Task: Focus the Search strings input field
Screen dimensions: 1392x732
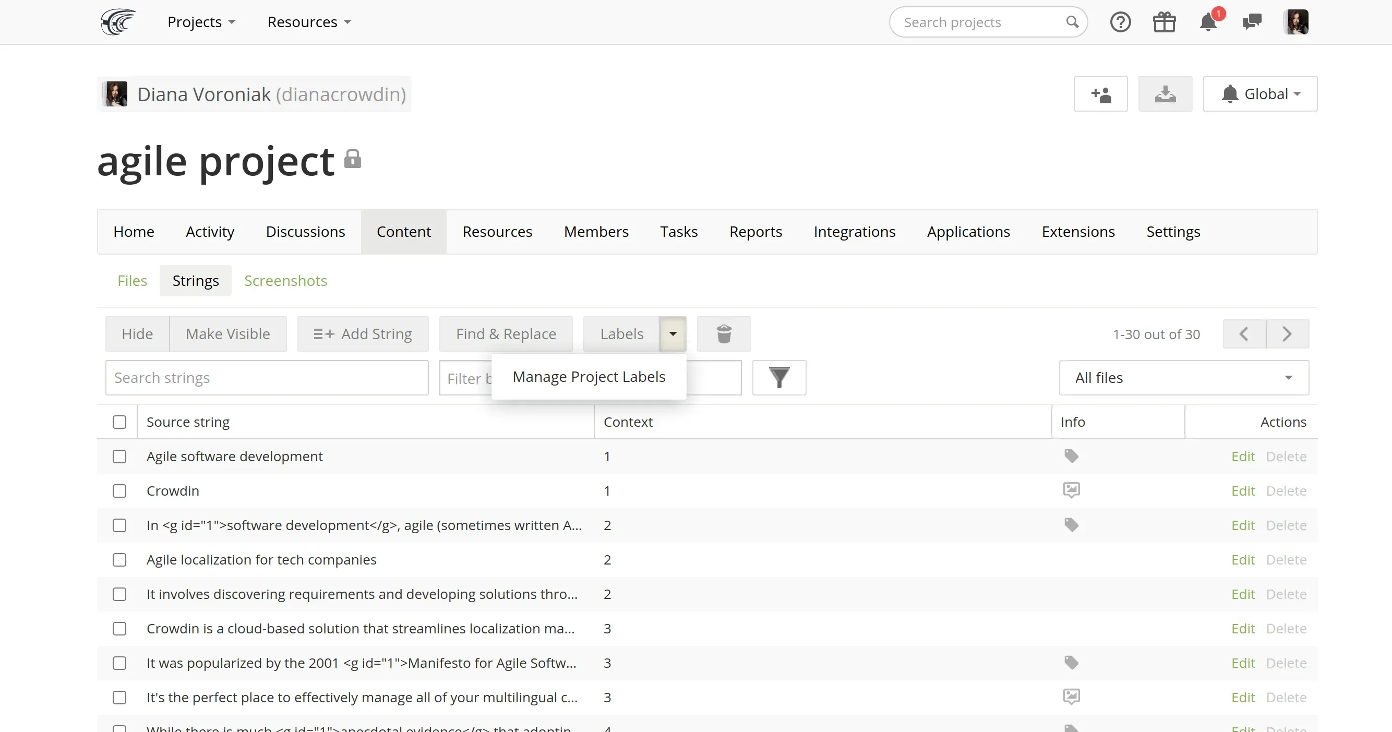Action: coord(267,378)
